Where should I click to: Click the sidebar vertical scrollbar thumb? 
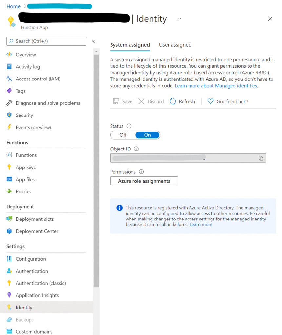(96, 171)
